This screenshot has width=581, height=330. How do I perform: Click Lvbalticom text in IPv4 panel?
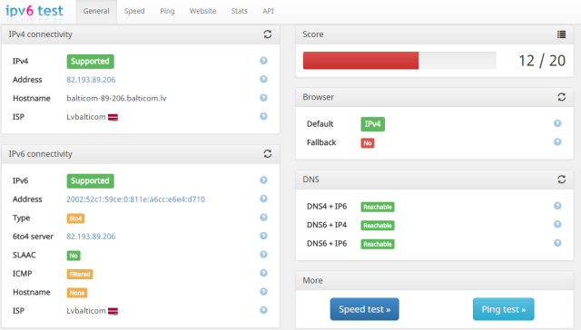coord(86,117)
